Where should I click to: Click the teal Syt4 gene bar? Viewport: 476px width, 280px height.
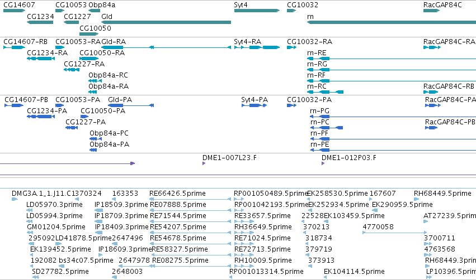257,11
